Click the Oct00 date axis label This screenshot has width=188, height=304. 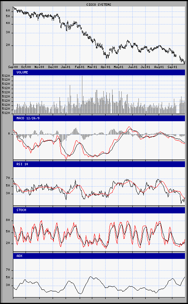point(26,67)
